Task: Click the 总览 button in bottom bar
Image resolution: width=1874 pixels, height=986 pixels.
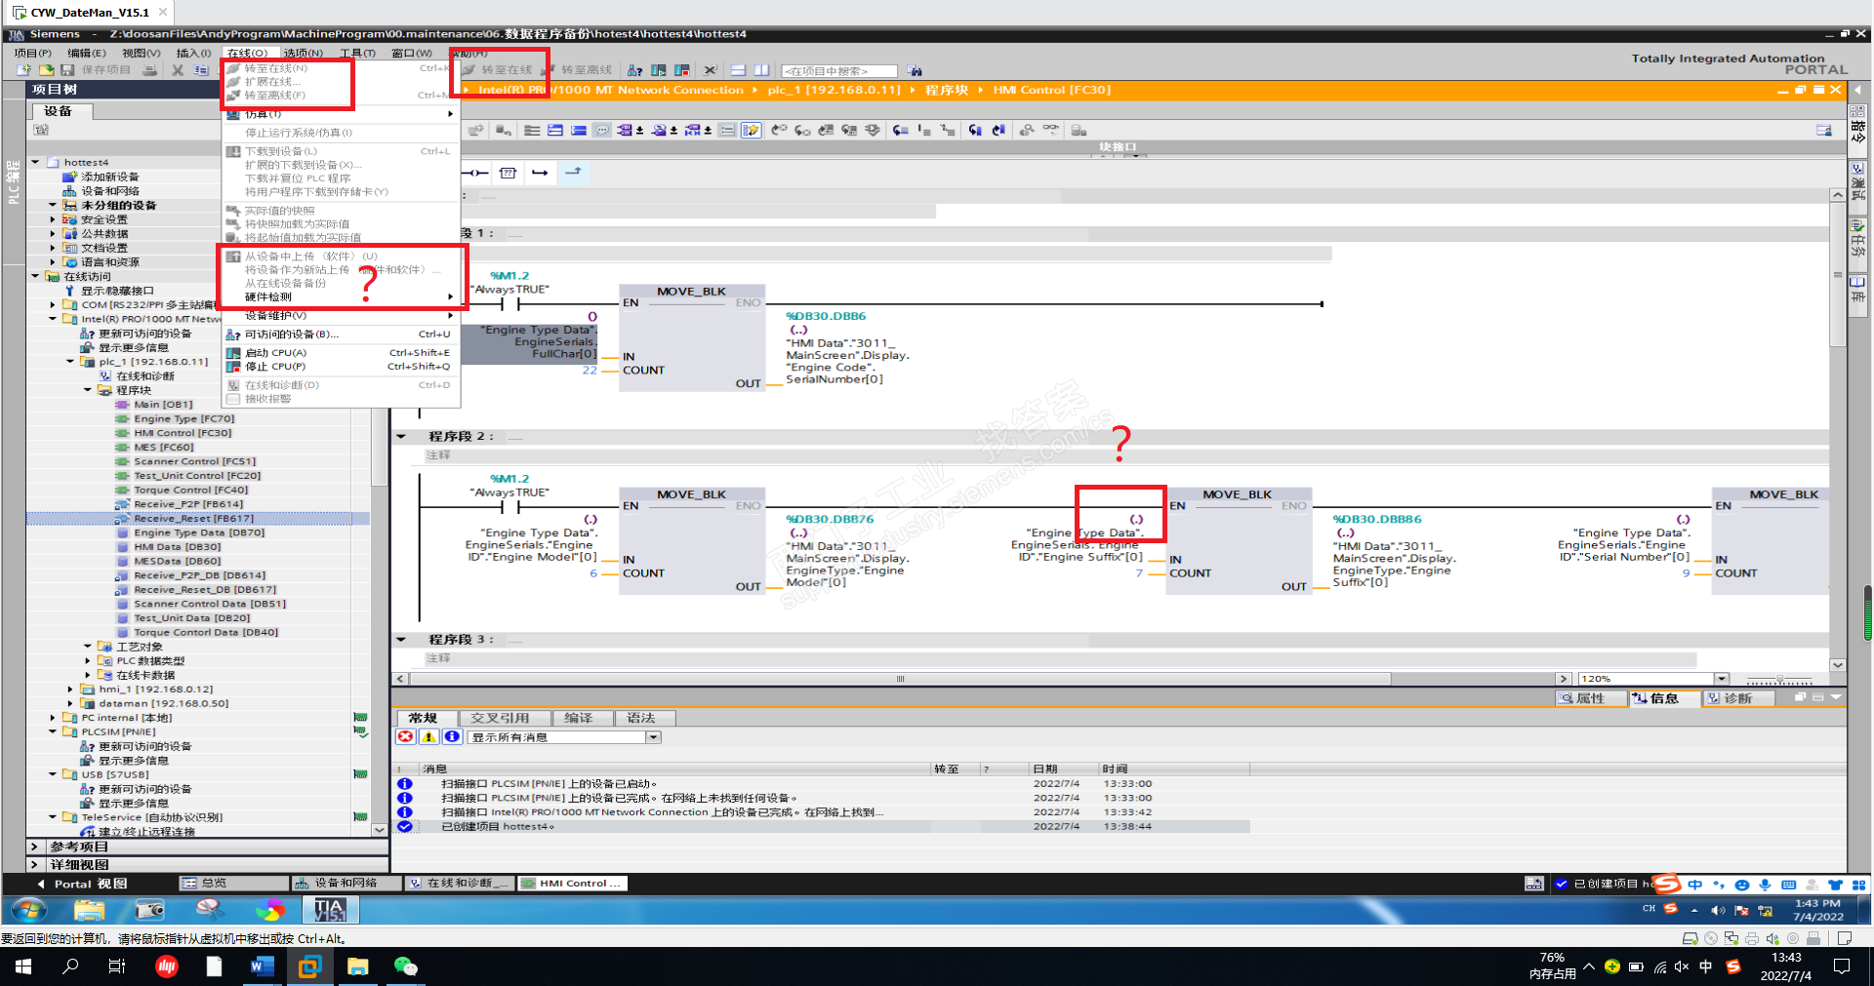Action: coord(233,884)
